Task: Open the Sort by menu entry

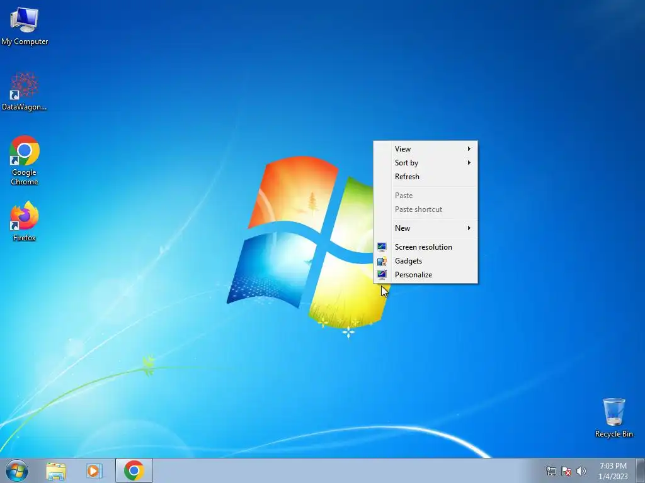Action: click(x=426, y=163)
